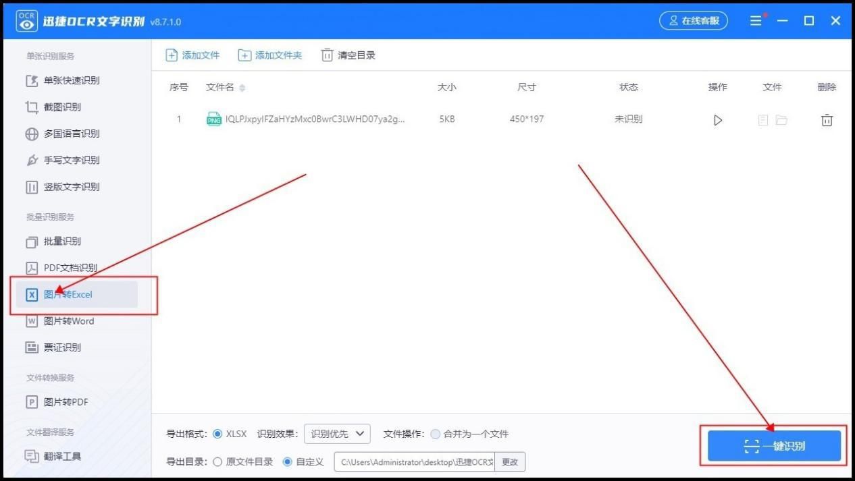Click 添加文件 add file button
The image size is (855, 481).
click(193, 55)
